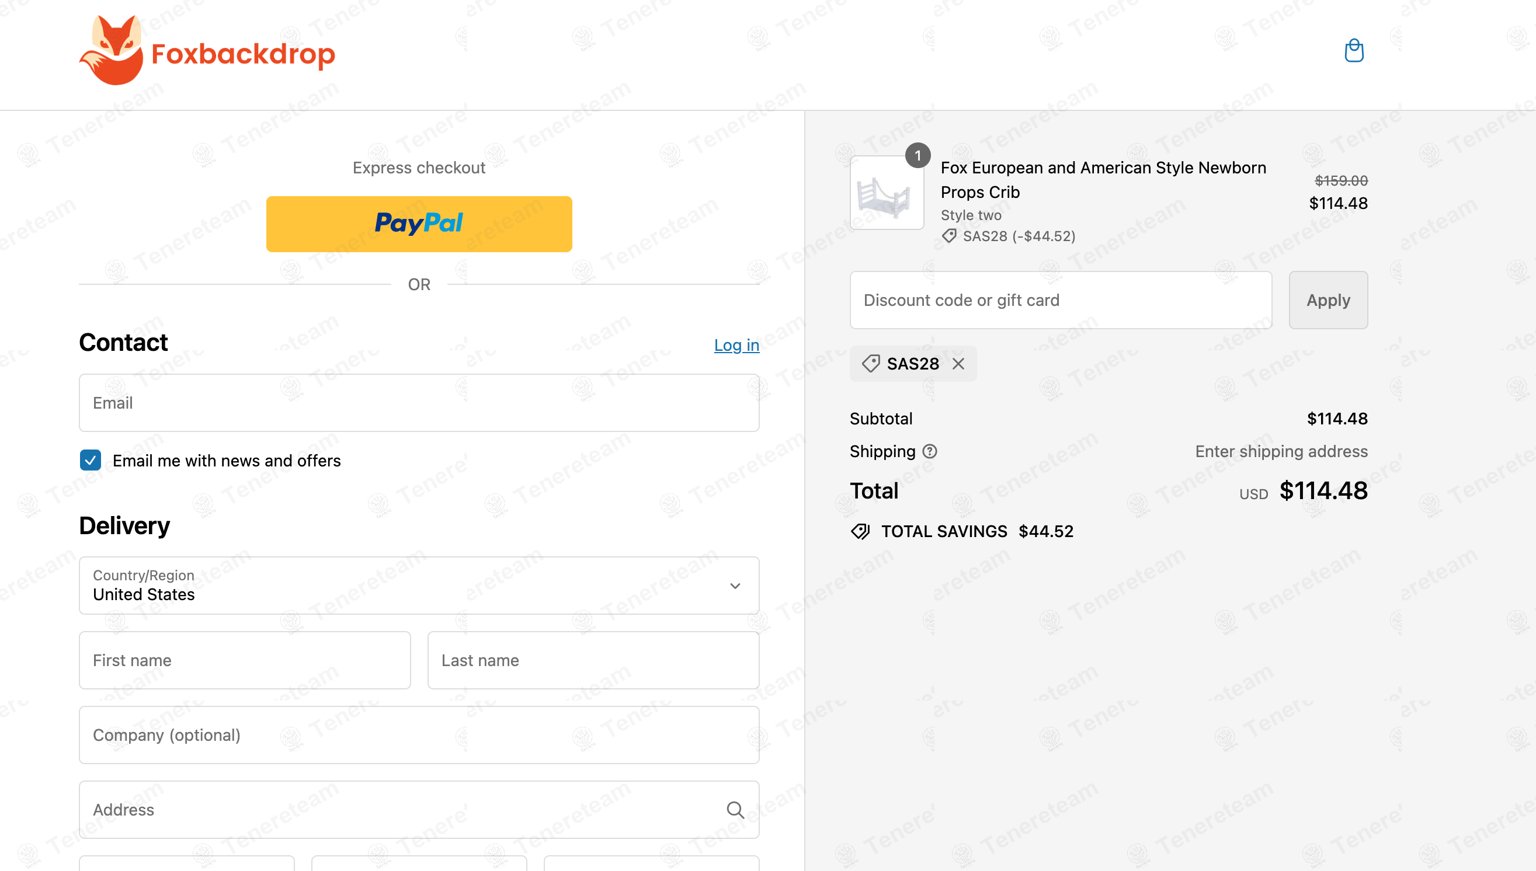The image size is (1536, 871).
Task: Focus the Email input field
Action: 419,403
